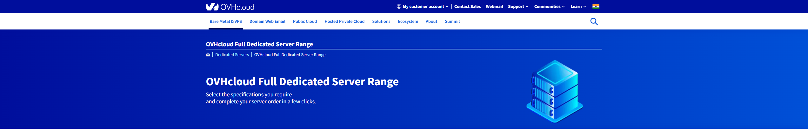Image resolution: width=808 pixels, height=129 pixels.
Task: Click the India flag region selector
Action: click(x=596, y=7)
